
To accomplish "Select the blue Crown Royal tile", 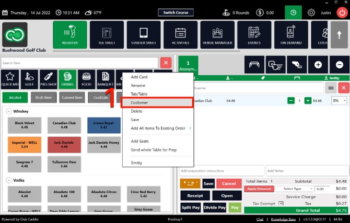I will tap(104, 125).
